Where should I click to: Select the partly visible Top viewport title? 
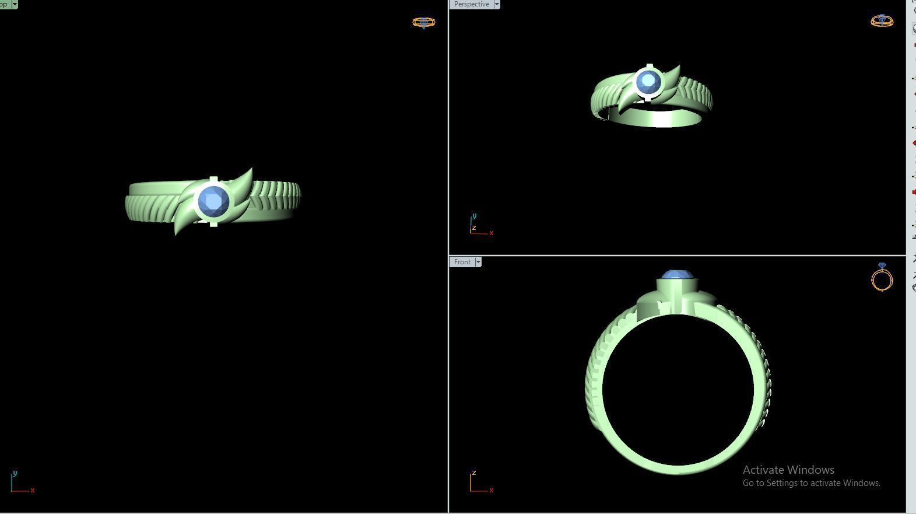tap(5, 4)
